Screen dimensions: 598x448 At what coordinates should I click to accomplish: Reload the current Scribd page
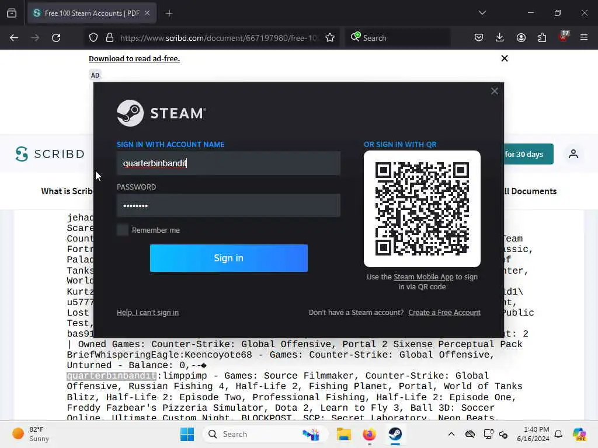[56, 38]
